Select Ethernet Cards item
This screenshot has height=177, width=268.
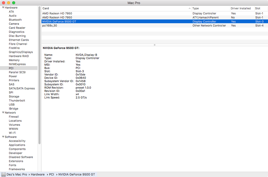click(x=19, y=40)
